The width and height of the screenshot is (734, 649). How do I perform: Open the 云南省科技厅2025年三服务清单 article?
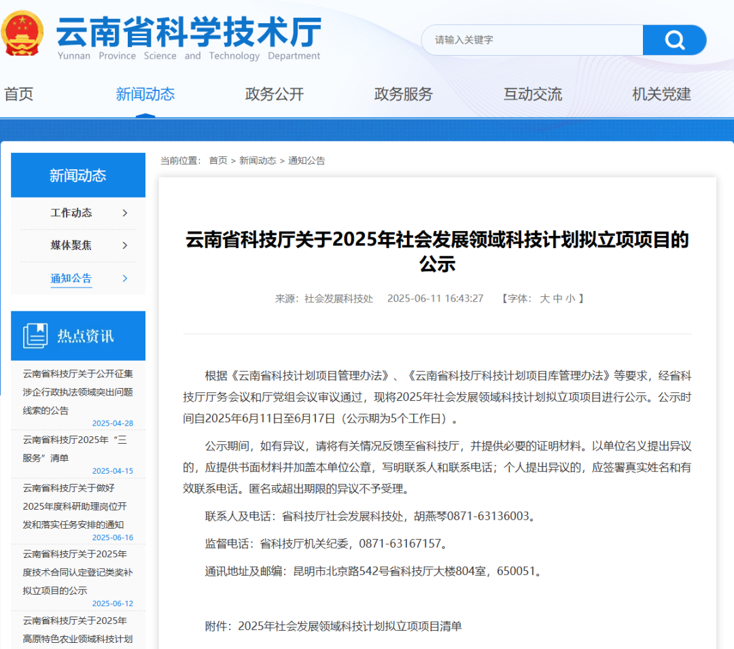76,449
